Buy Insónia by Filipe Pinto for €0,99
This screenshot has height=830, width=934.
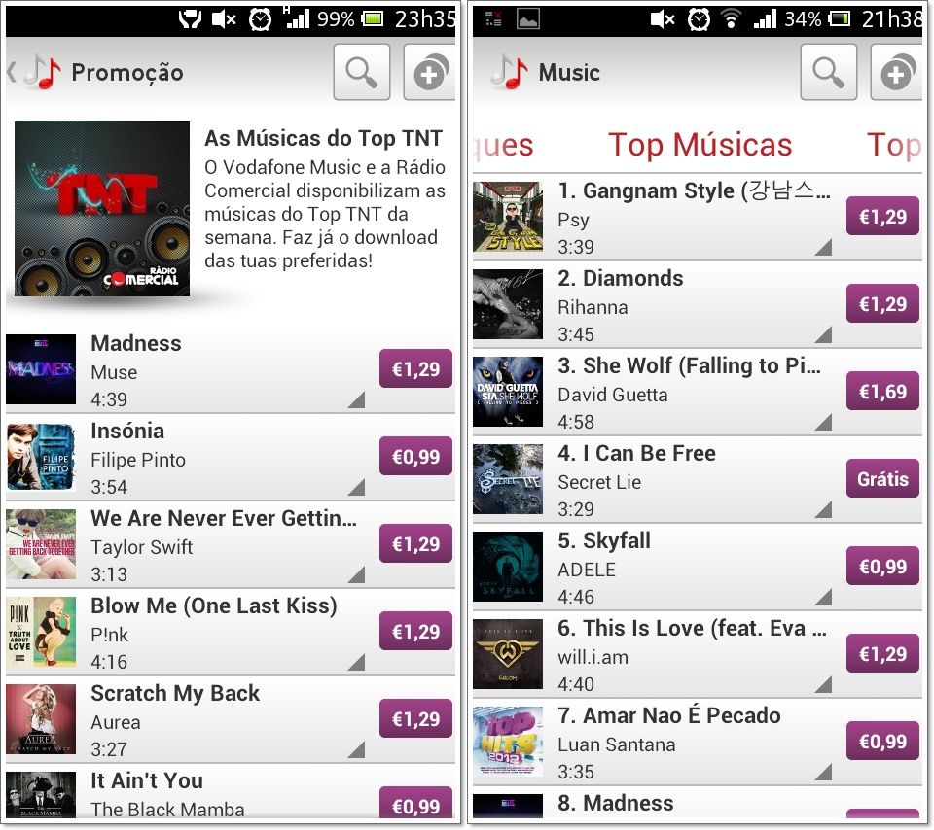(415, 456)
